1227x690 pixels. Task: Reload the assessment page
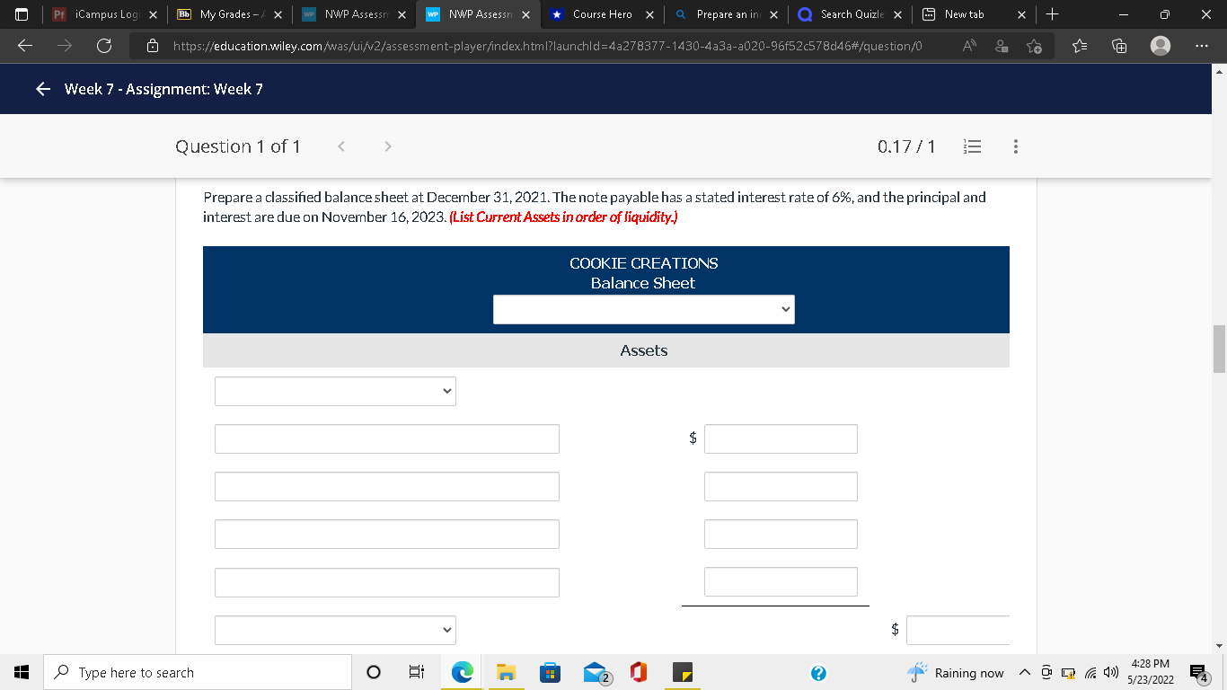103,46
